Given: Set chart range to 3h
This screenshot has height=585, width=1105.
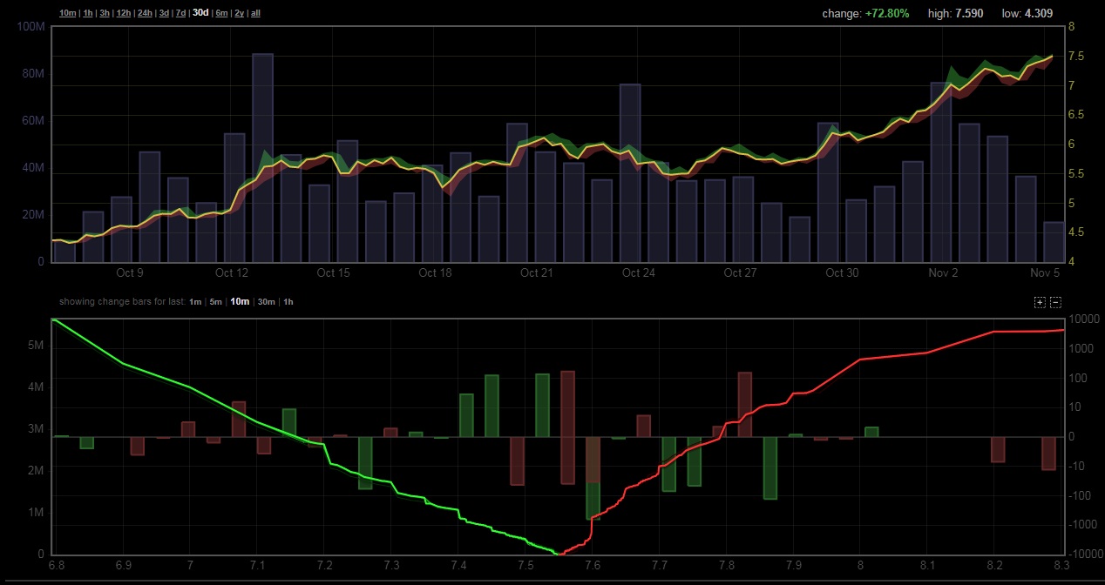Looking at the screenshot, I should tap(105, 13).
